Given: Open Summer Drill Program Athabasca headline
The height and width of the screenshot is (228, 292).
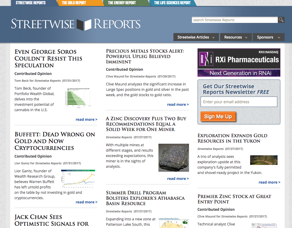Looking at the screenshot, I should coord(145,198).
